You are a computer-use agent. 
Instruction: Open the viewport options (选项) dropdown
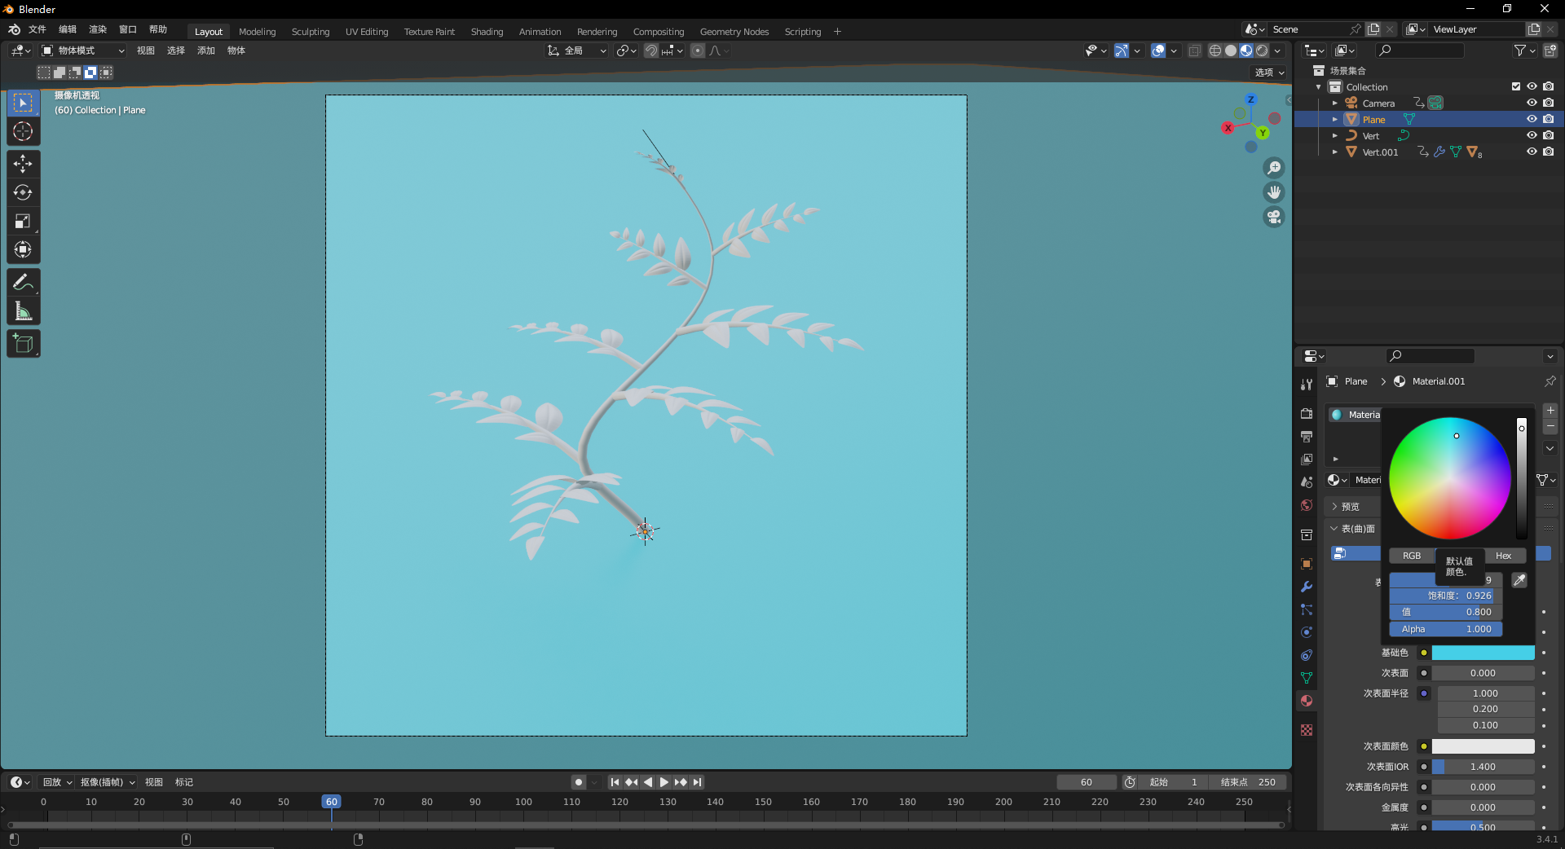click(x=1269, y=73)
